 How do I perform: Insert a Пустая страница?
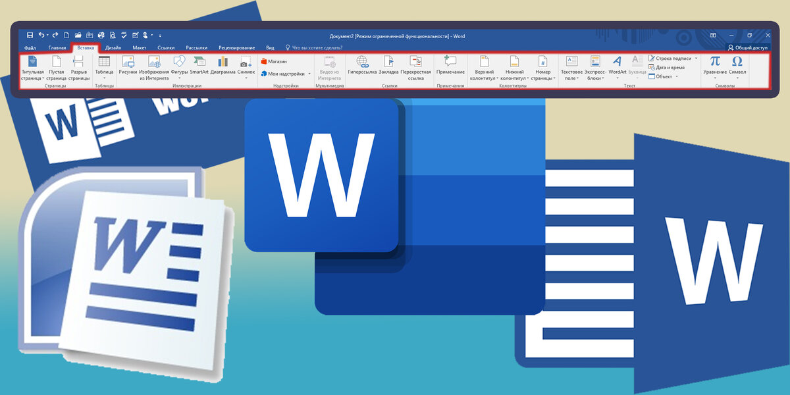click(x=57, y=69)
